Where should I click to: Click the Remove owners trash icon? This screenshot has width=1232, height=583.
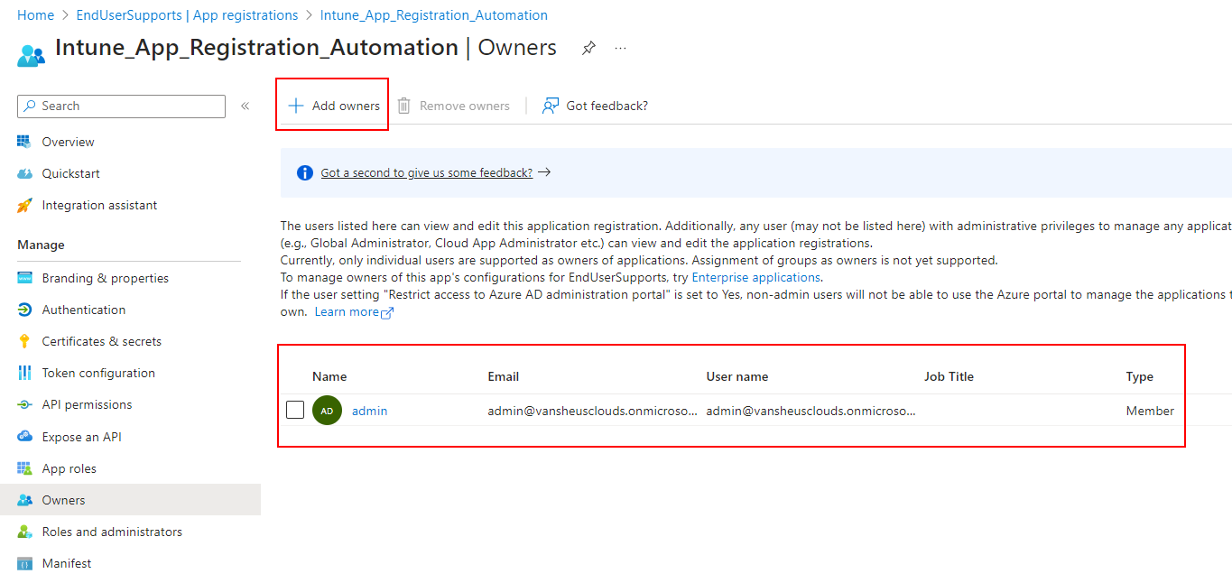tap(404, 106)
